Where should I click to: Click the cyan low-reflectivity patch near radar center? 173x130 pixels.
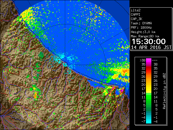pos(62,56)
